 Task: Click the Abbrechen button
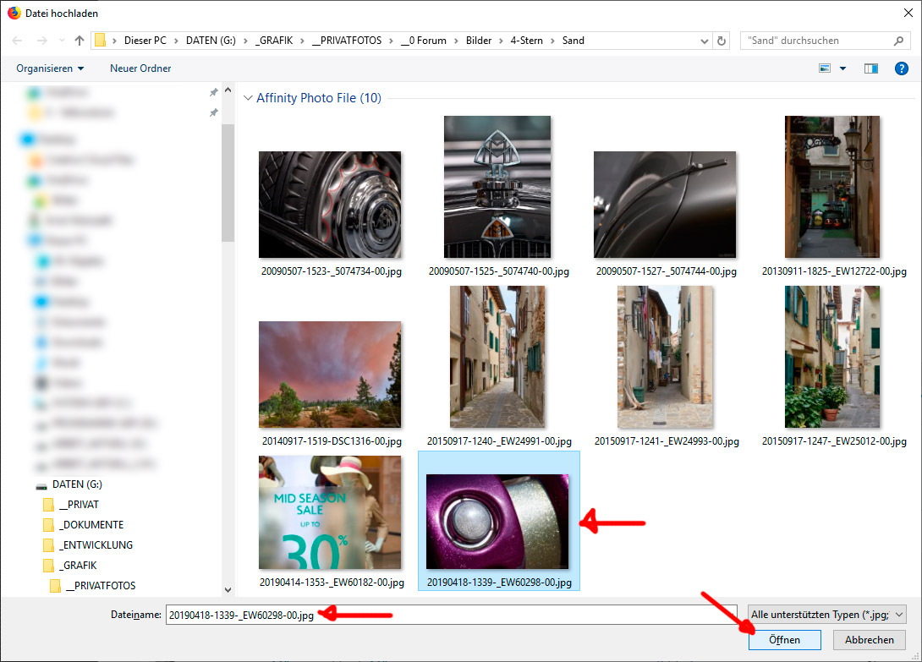[869, 640]
